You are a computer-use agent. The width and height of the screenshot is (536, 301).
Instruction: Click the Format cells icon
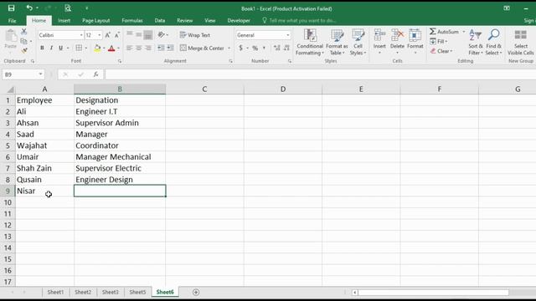pos(415,35)
